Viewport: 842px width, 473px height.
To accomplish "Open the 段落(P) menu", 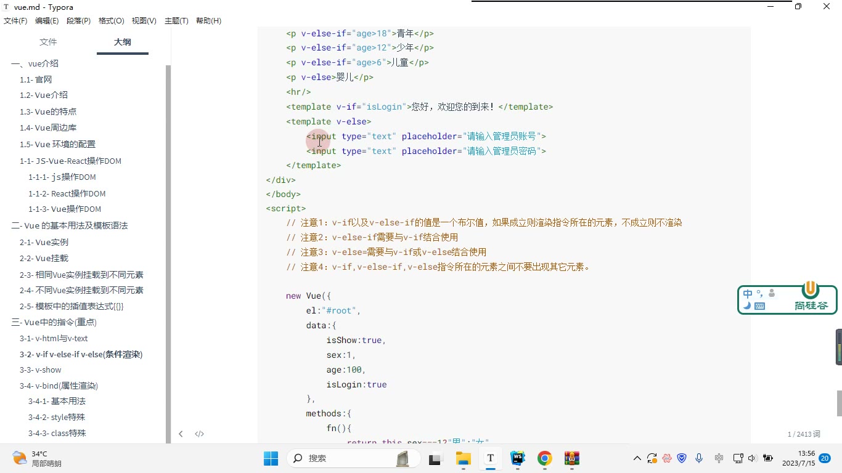I will 78,21.
